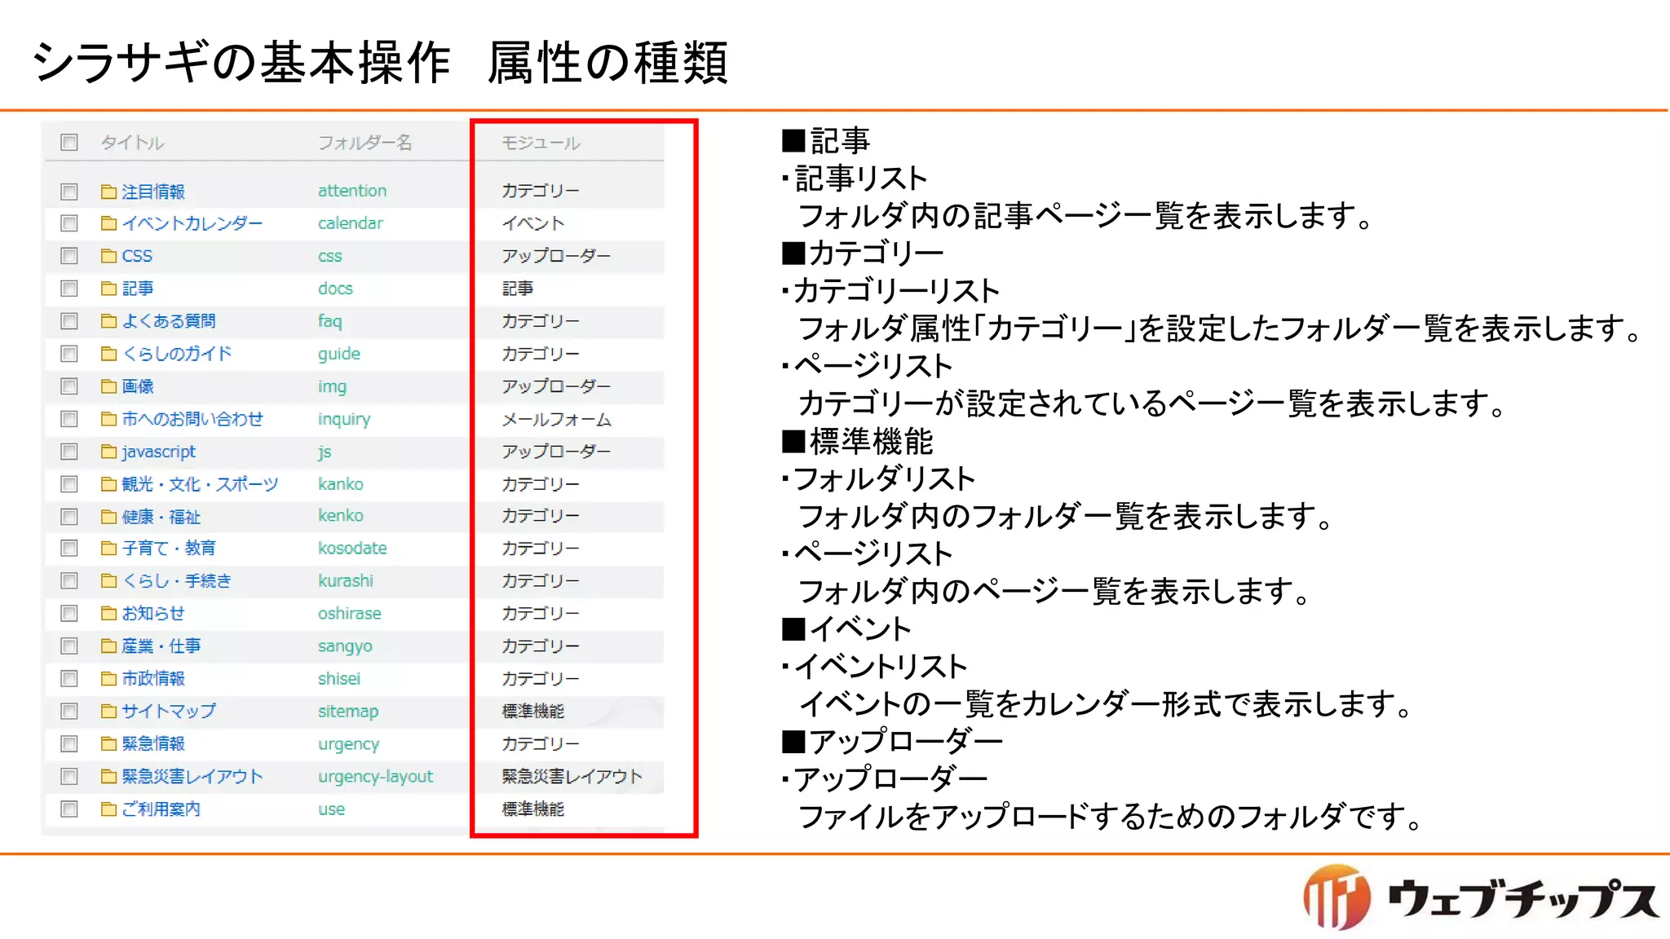
Task: Click the folder icon beside 市へのお問い合わせ
Action: pyautogui.click(x=108, y=419)
